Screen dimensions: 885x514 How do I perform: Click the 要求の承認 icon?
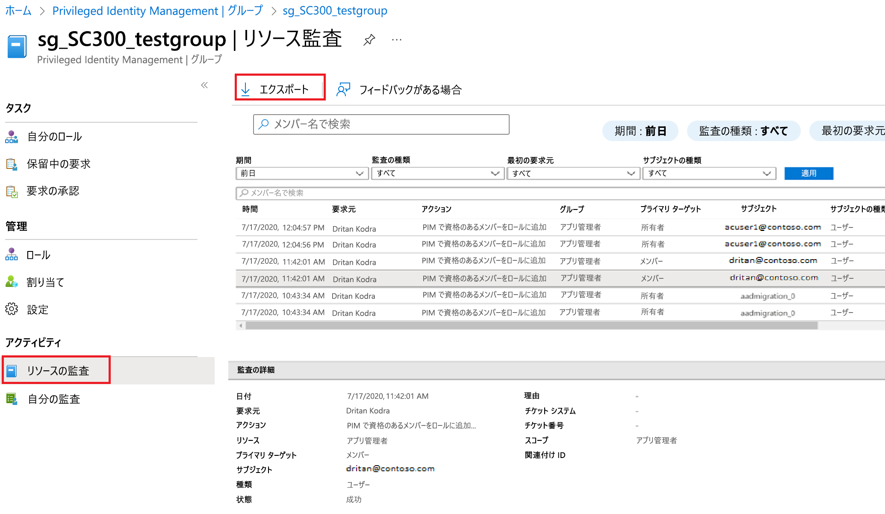pos(12,191)
